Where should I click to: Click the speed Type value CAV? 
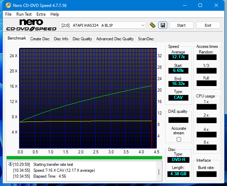[x=178, y=98]
